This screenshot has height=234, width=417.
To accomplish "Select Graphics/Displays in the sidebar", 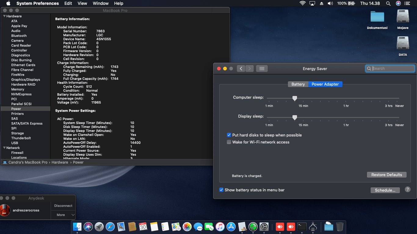I will tap(26, 80).
